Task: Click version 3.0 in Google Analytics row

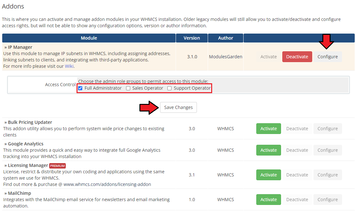Action: [191, 150]
